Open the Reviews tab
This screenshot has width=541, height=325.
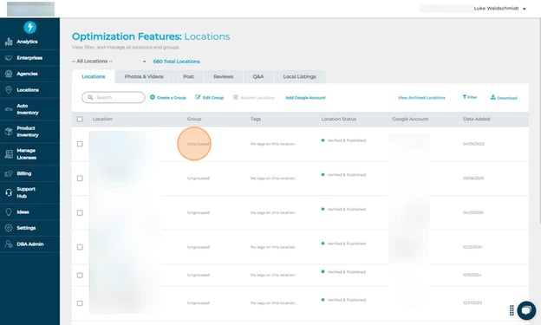224,76
